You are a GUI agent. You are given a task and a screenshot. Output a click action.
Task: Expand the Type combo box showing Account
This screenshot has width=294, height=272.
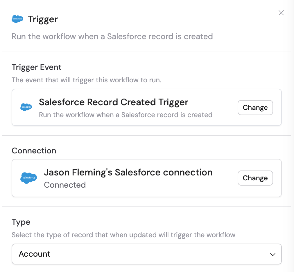coord(147,254)
